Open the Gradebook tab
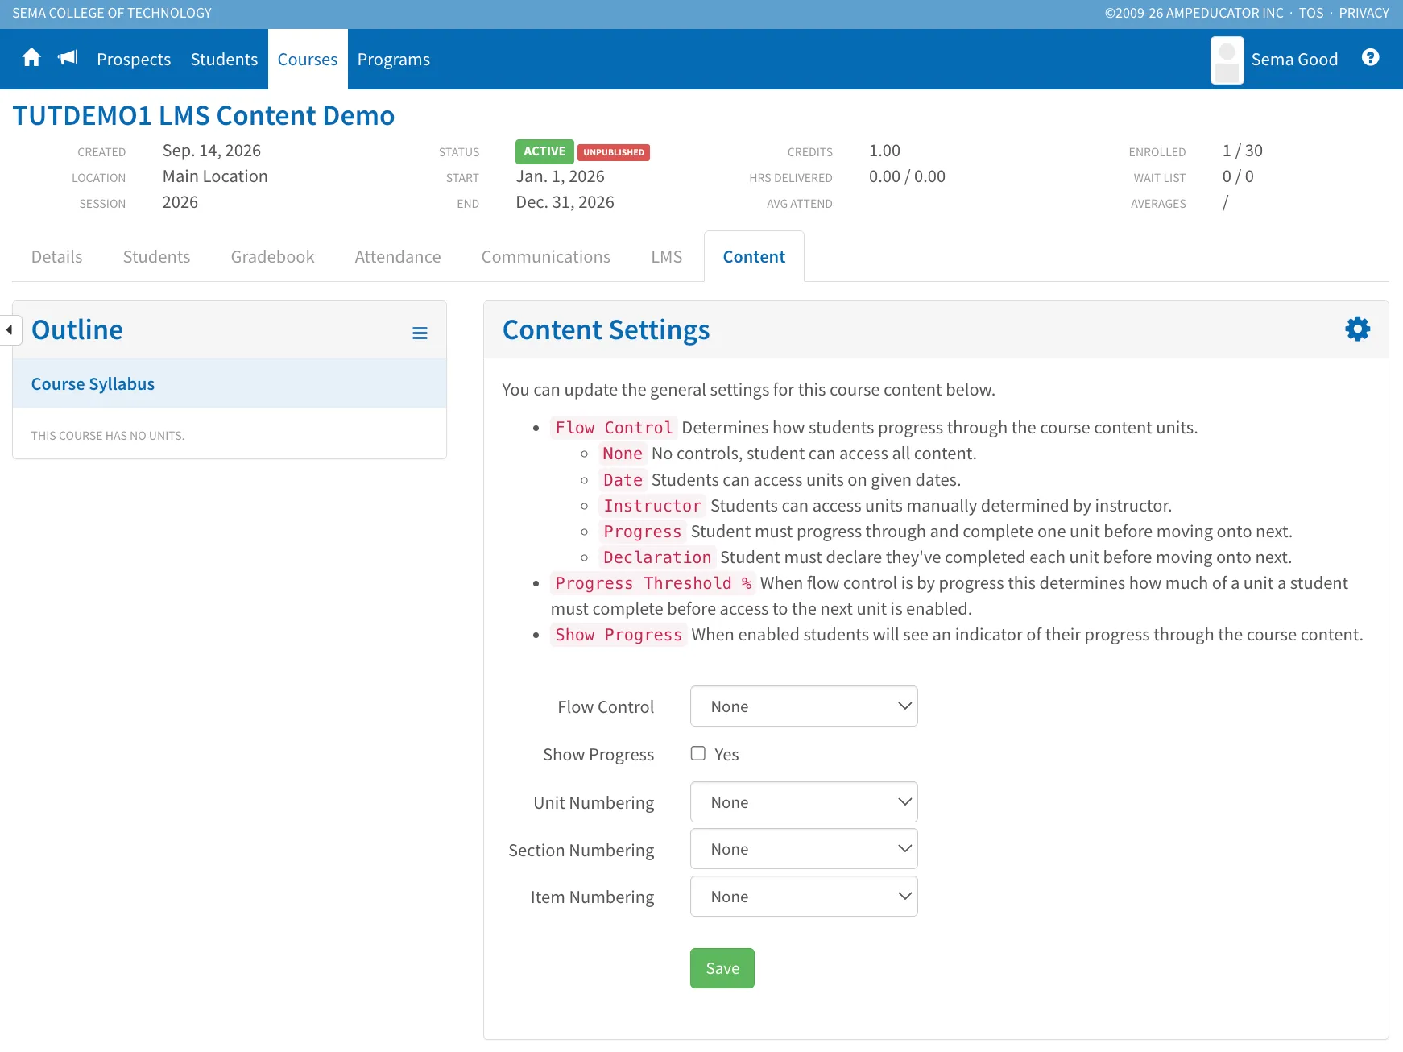 (x=272, y=257)
